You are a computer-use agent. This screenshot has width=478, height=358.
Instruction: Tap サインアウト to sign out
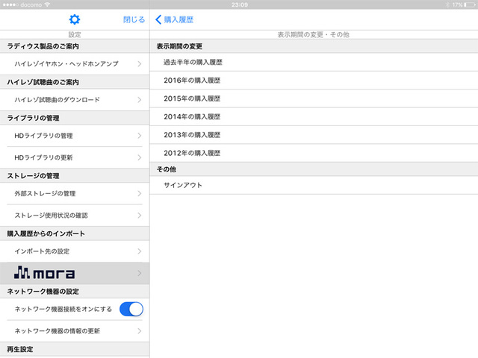[x=314, y=185]
